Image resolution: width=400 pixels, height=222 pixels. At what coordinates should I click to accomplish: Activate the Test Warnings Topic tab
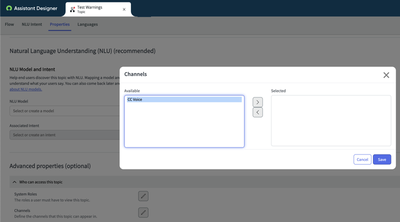pyautogui.click(x=98, y=9)
